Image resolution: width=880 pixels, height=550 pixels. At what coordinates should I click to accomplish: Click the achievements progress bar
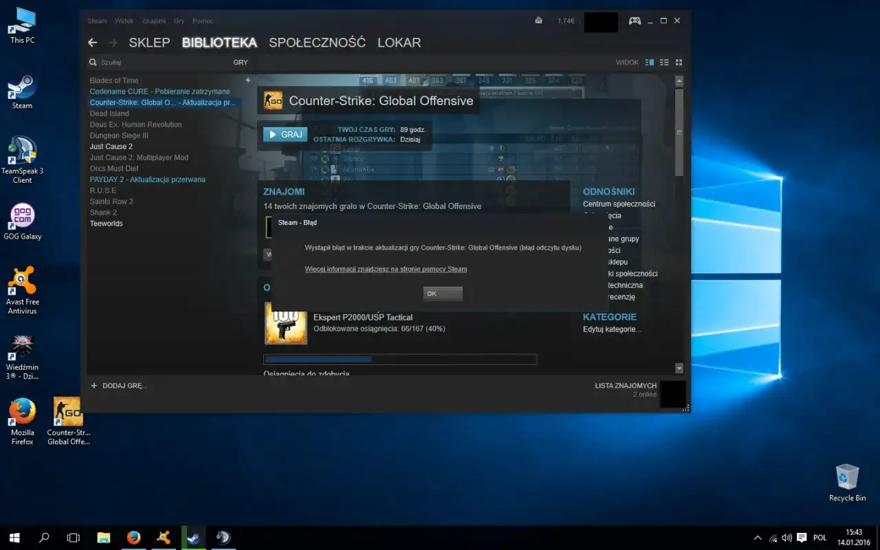(399, 358)
